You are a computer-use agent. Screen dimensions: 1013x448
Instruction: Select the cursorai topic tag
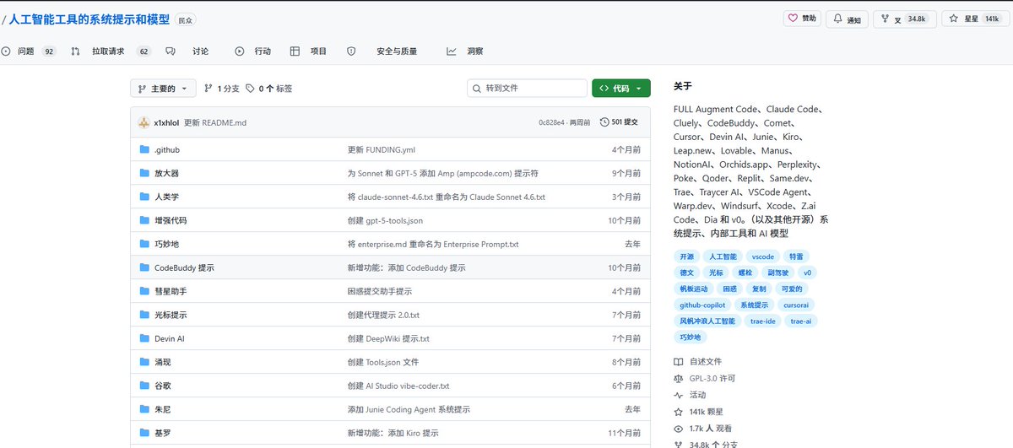(796, 305)
